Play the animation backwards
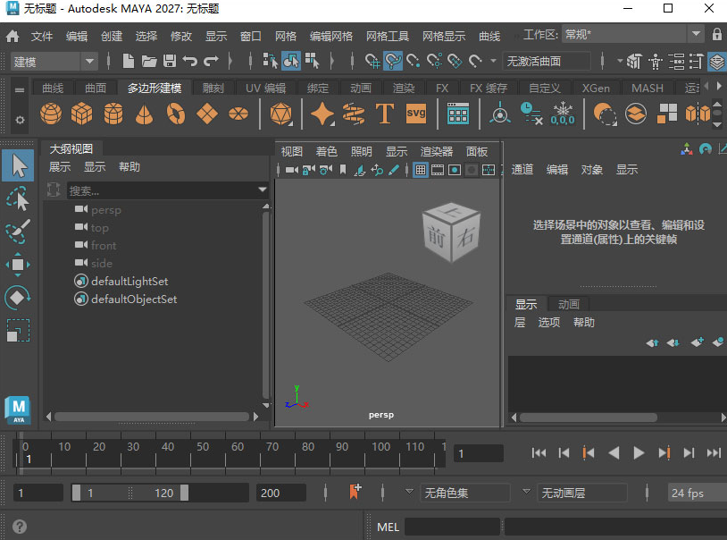The image size is (727, 540). click(x=614, y=452)
